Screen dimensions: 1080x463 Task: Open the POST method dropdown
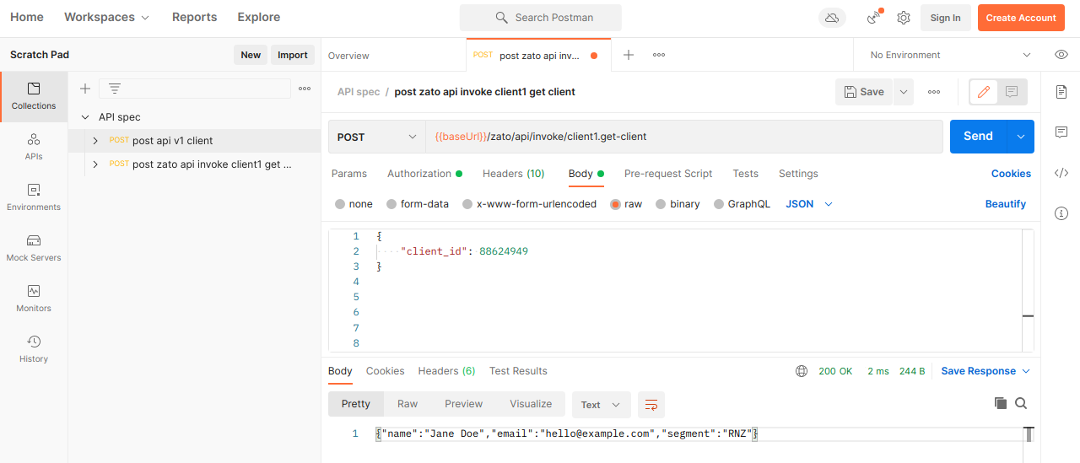pos(377,137)
